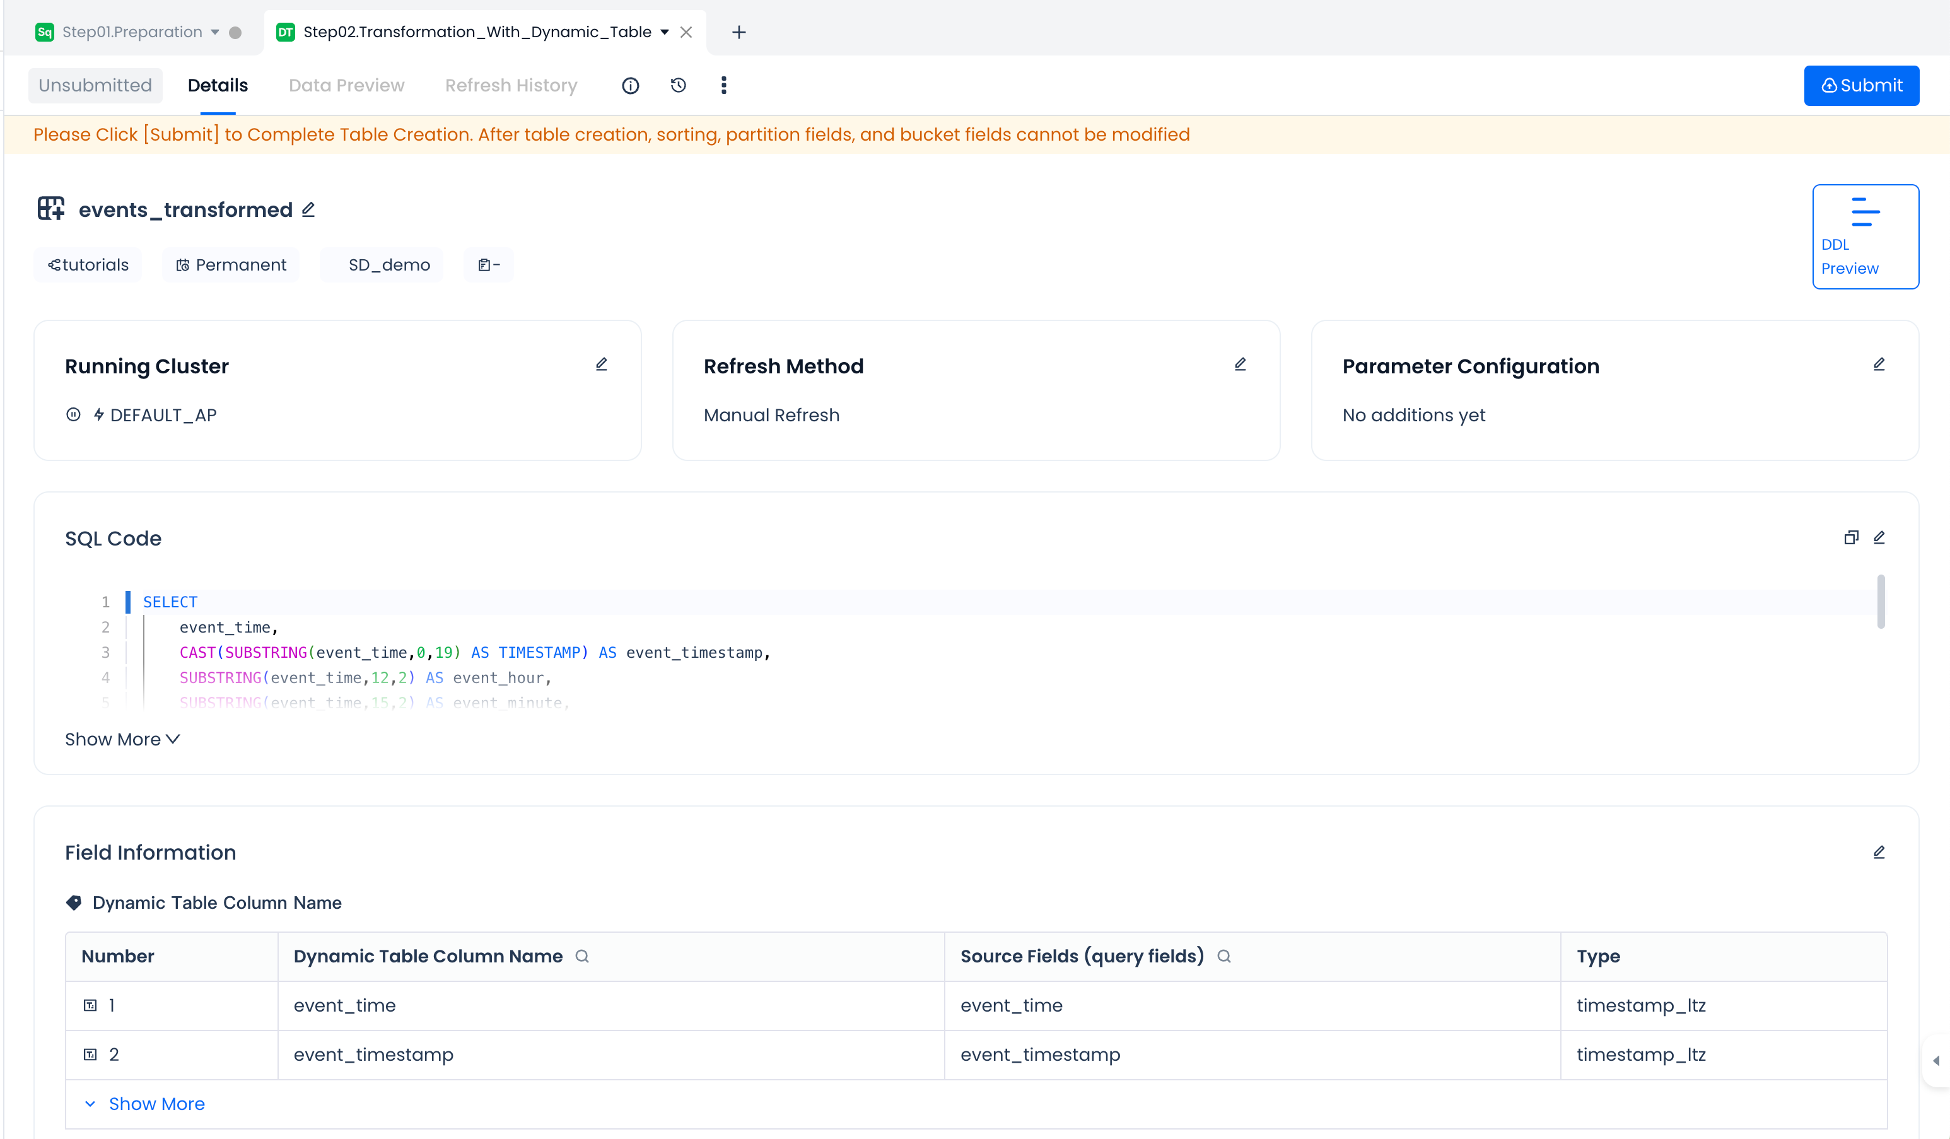Click the info circle icon in toolbar

[631, 86]
